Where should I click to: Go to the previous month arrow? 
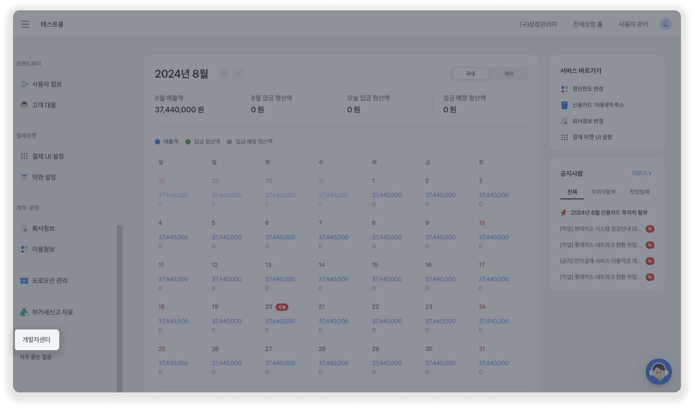pos(224,74)
